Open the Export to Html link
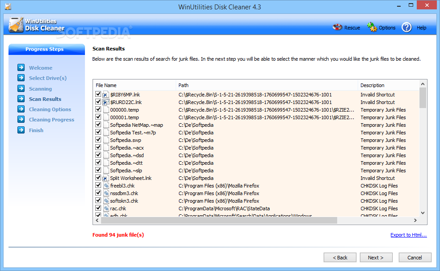 point(409,235)
